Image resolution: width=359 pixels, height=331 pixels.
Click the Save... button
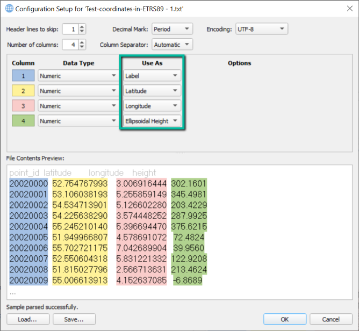click(74, 320)
